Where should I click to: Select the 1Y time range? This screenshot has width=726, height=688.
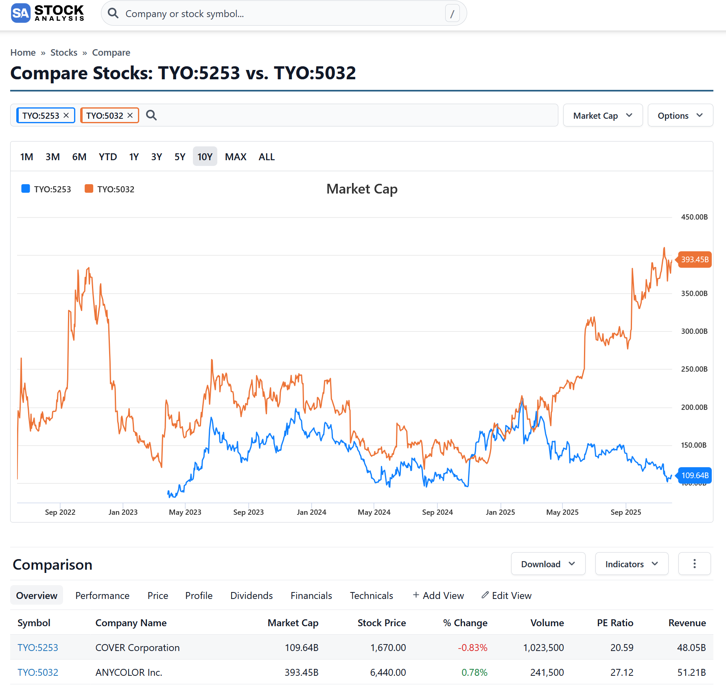(134, 157)
